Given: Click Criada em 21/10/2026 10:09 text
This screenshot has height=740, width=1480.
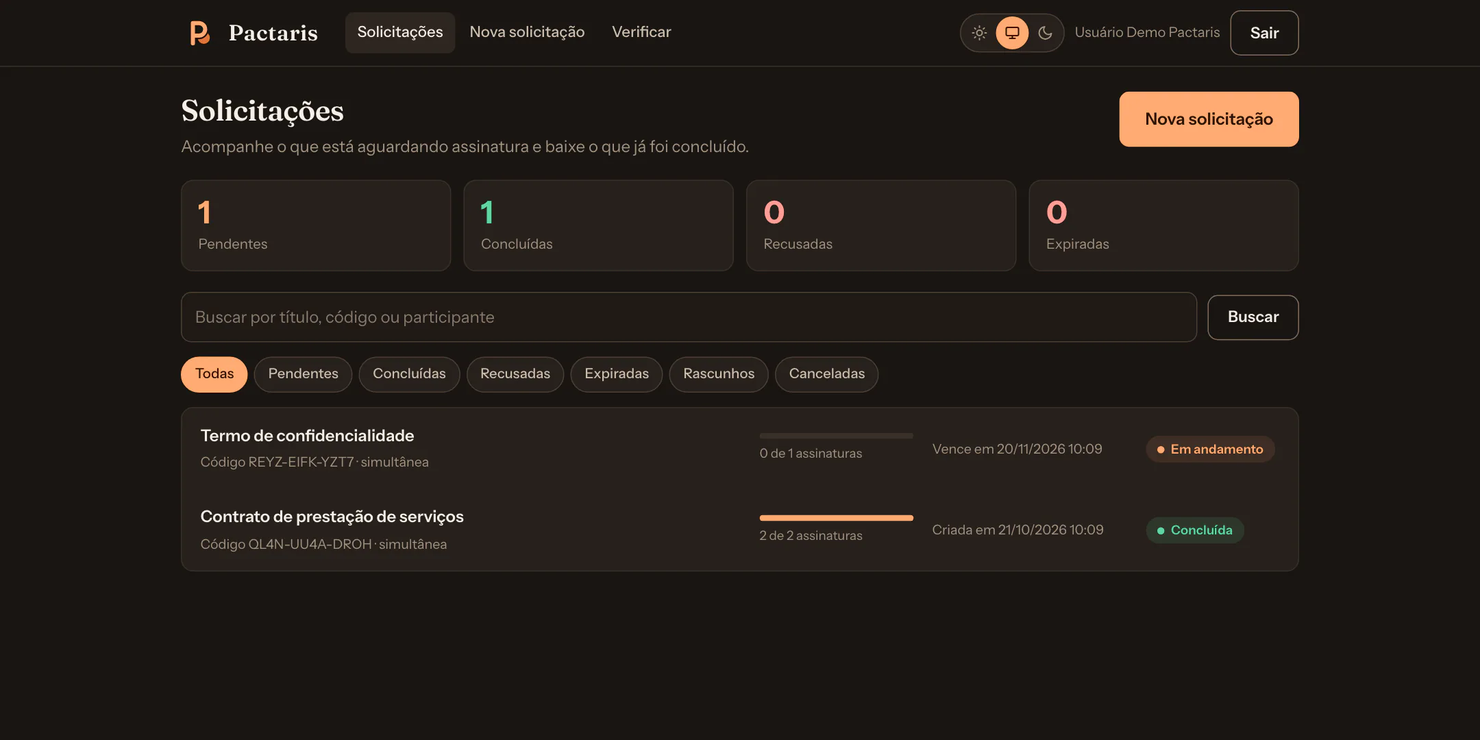Looking at the screenshot, I should (1018, 530).
